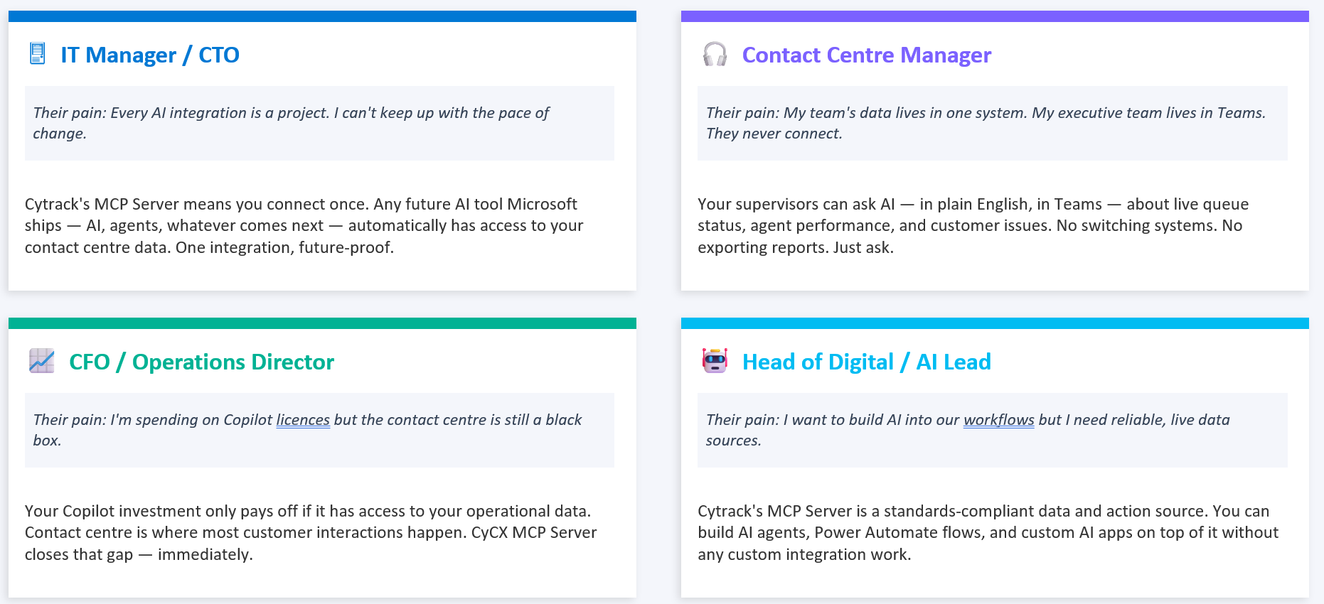Click the blue bar atop IT Manager card

coord(322,16)
